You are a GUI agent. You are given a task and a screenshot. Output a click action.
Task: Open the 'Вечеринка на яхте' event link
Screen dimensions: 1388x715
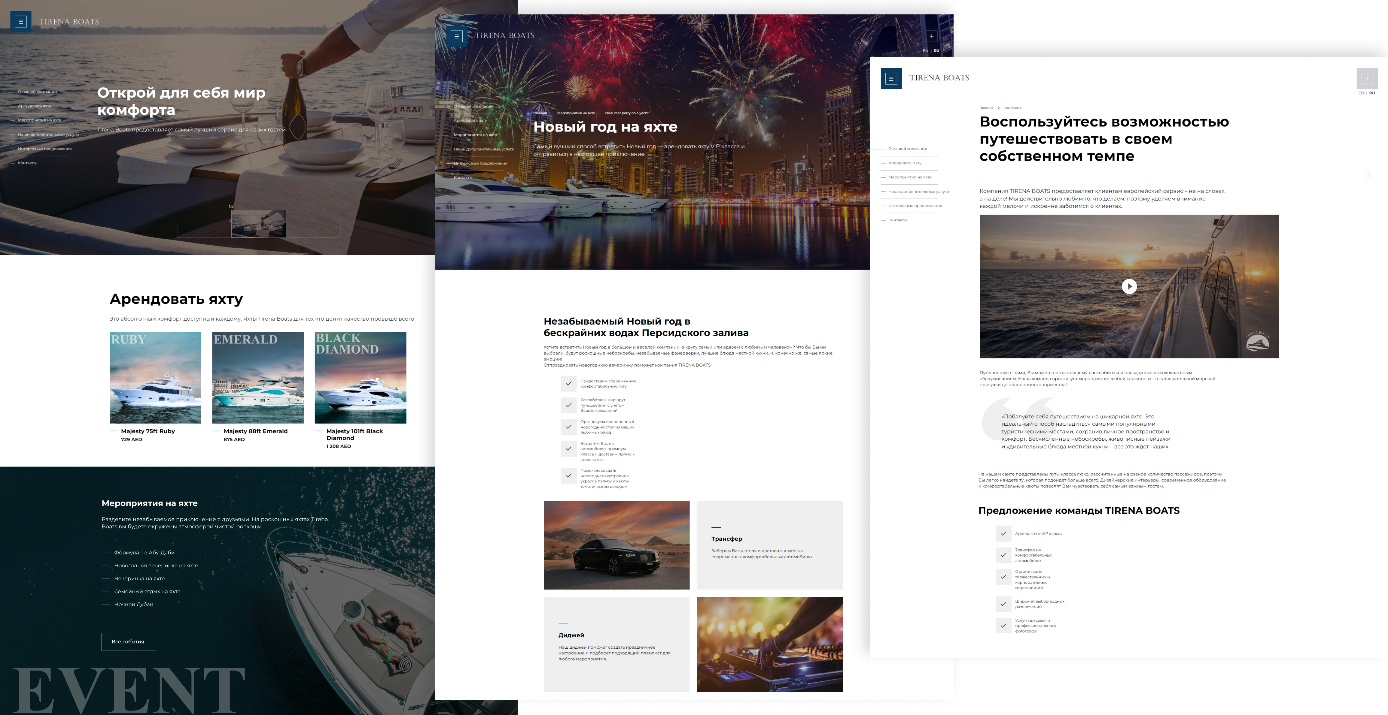click(x=140, y=578)
